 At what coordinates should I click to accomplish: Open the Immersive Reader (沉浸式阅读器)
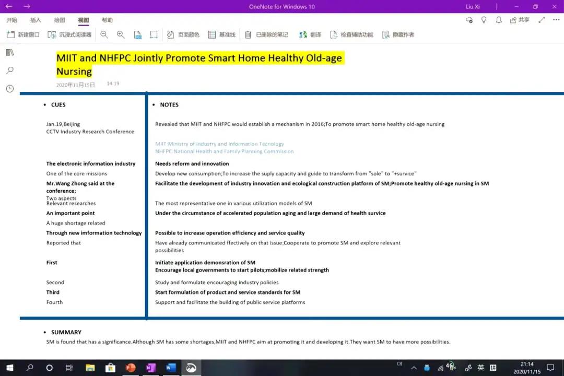(69, 34)
